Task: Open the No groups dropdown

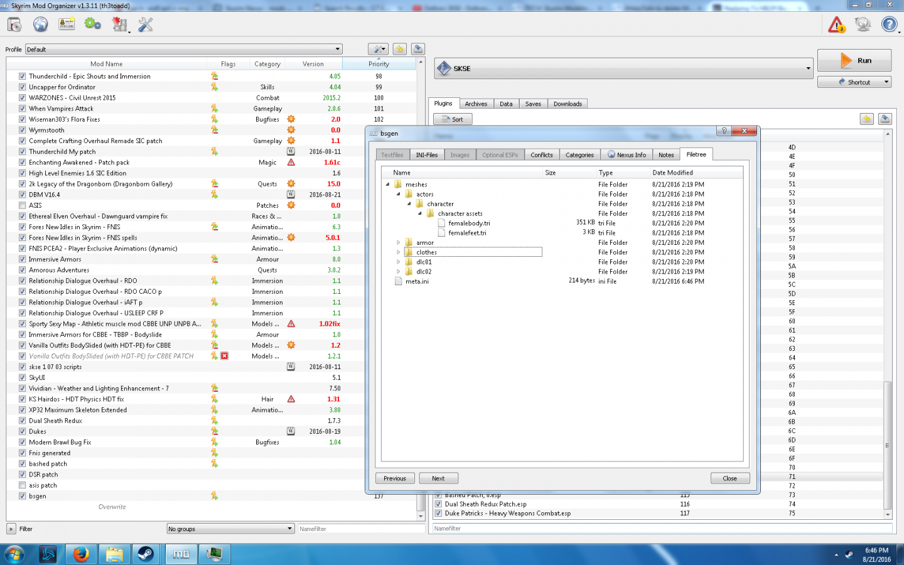Action: (x=230, y=529)
